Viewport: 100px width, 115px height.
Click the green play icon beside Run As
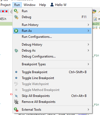[x=16, y=31]
